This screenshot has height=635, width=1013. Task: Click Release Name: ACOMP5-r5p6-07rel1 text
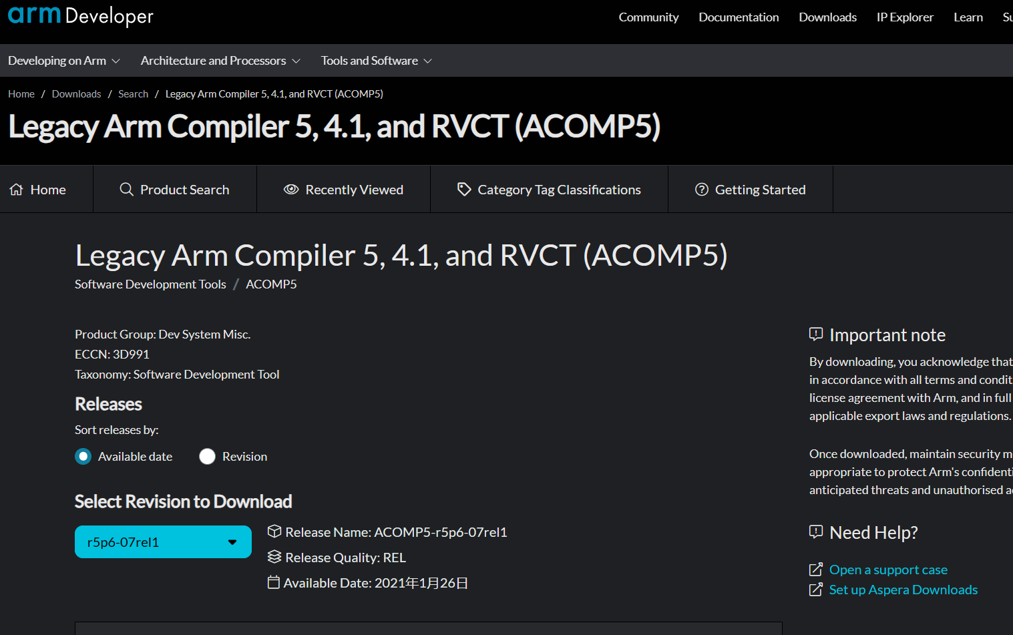pyautogui.click(x=396, y=532)
